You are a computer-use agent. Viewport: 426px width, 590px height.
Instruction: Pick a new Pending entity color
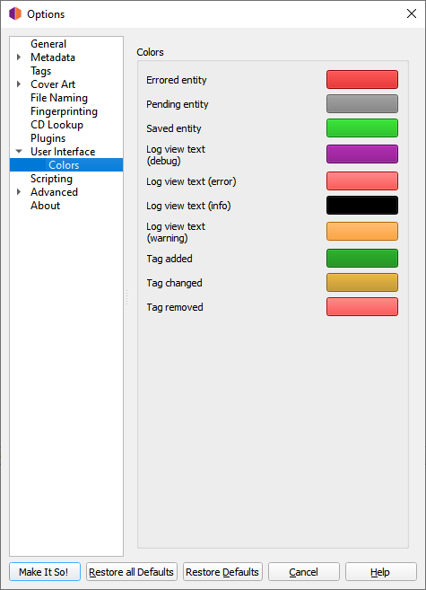coord(362,104)
